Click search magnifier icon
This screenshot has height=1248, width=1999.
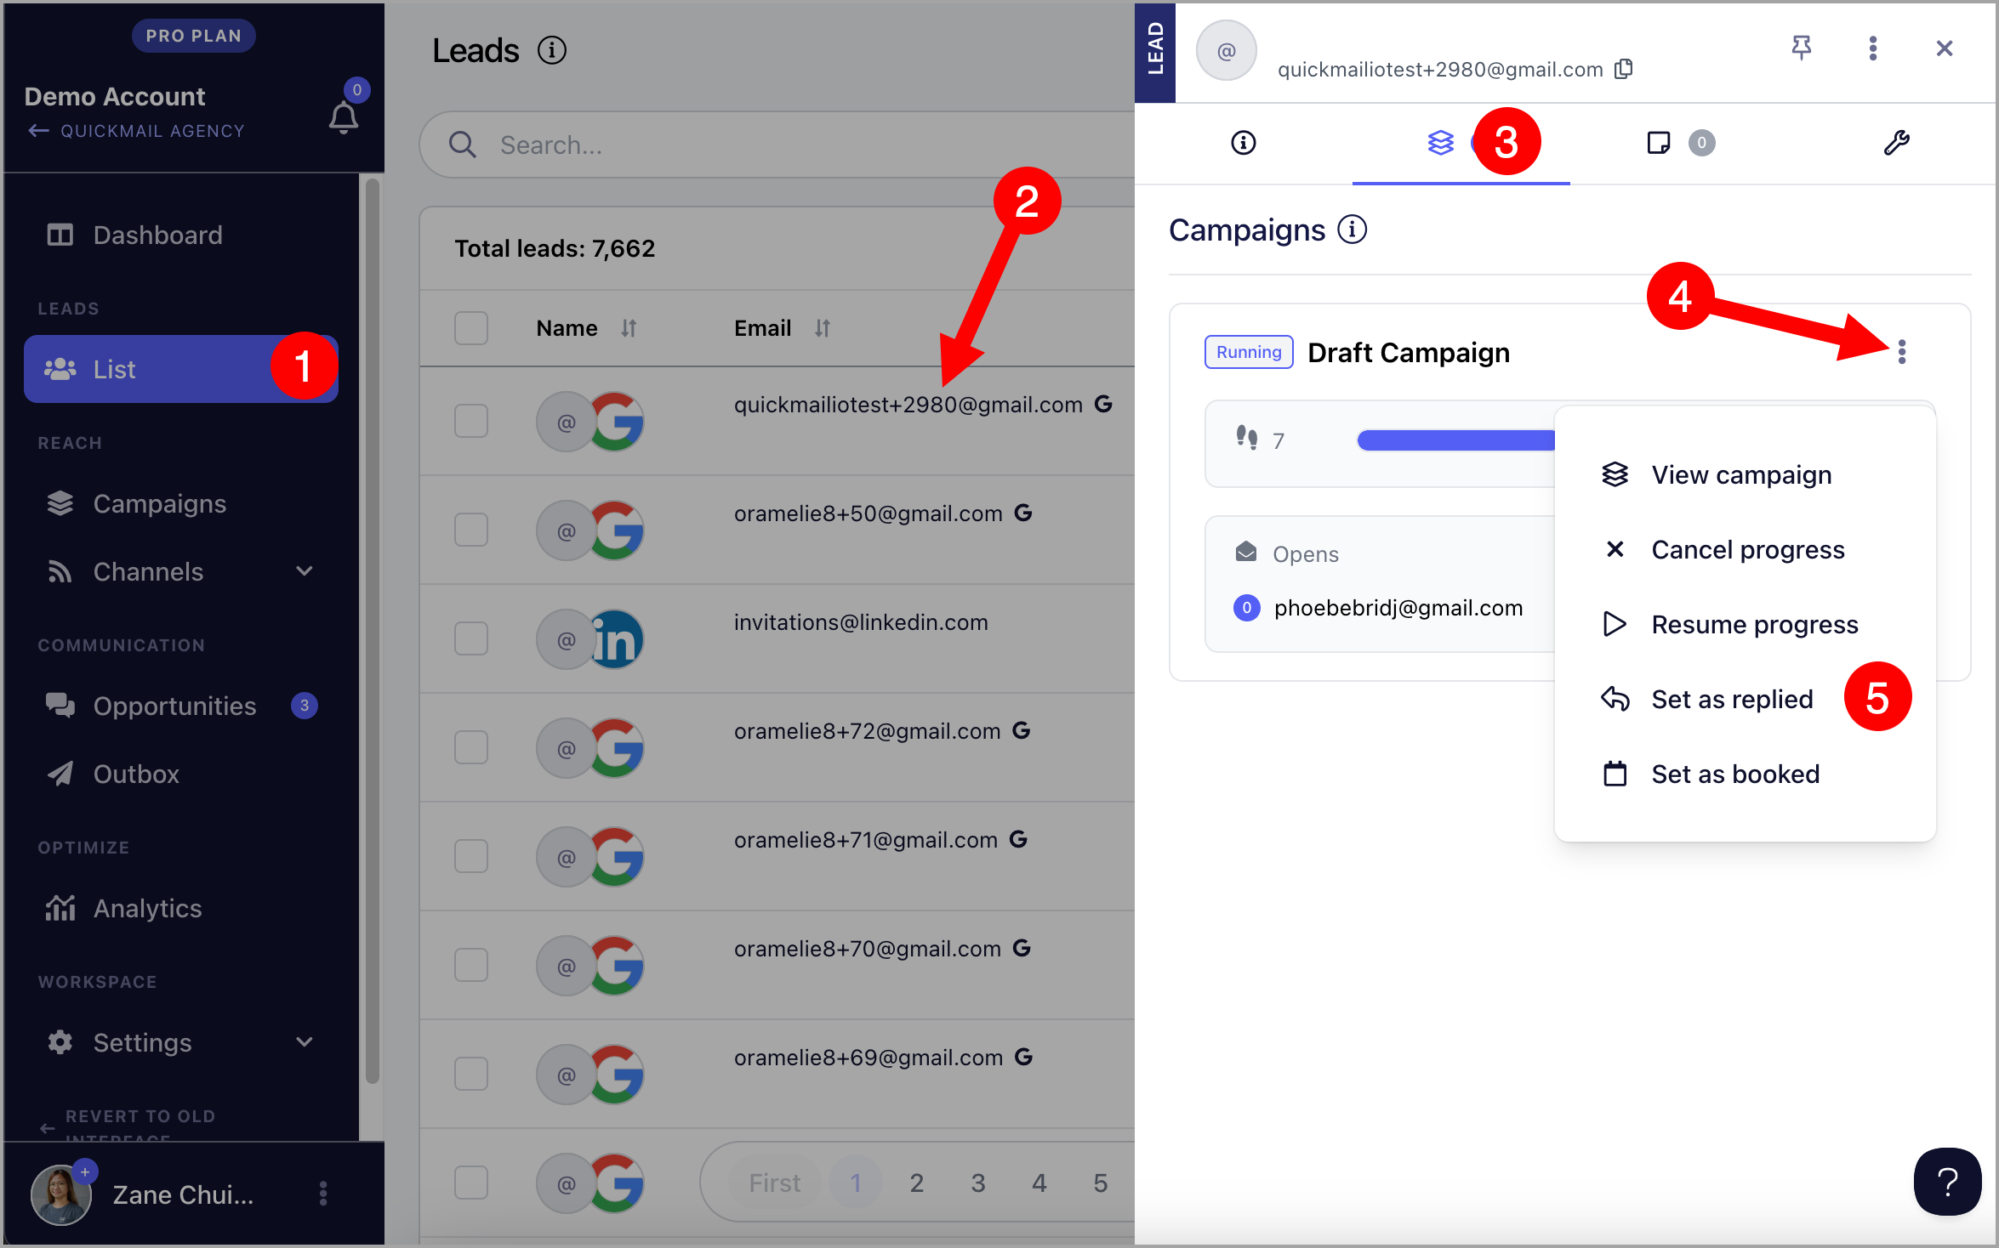(x=463, y=145)
